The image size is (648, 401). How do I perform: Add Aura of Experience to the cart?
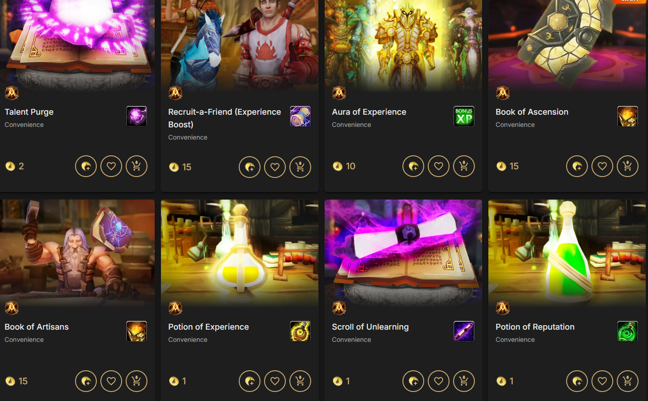point(464,166)
